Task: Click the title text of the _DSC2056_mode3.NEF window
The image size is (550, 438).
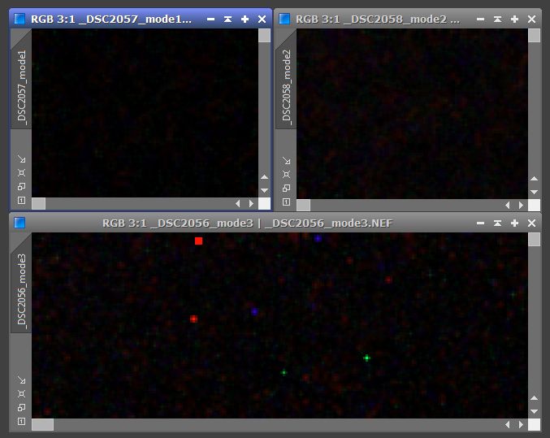Action: tap(247, 223)
